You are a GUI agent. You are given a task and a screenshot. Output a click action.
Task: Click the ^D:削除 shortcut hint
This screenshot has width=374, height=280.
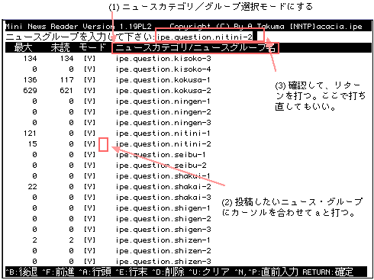pyautogui.click(x=168, y=272)
